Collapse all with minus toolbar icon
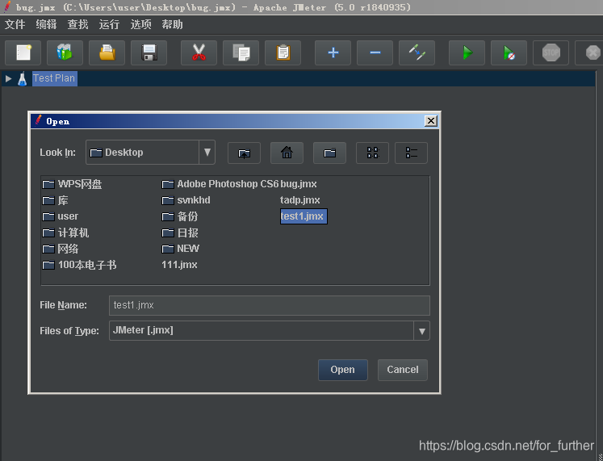The image size is (603, 461). click(x=375, y=52)
